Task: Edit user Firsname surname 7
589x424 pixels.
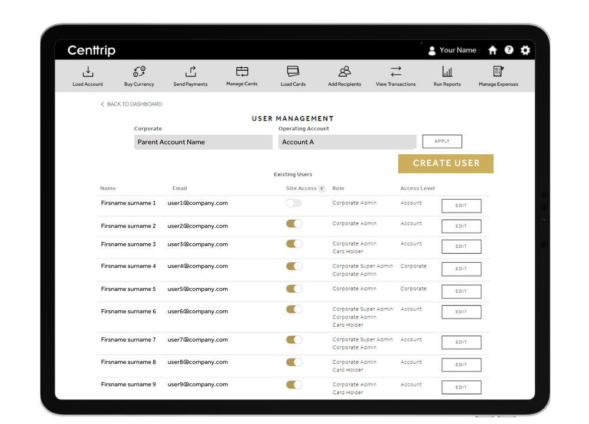Action: pos(461,343)
